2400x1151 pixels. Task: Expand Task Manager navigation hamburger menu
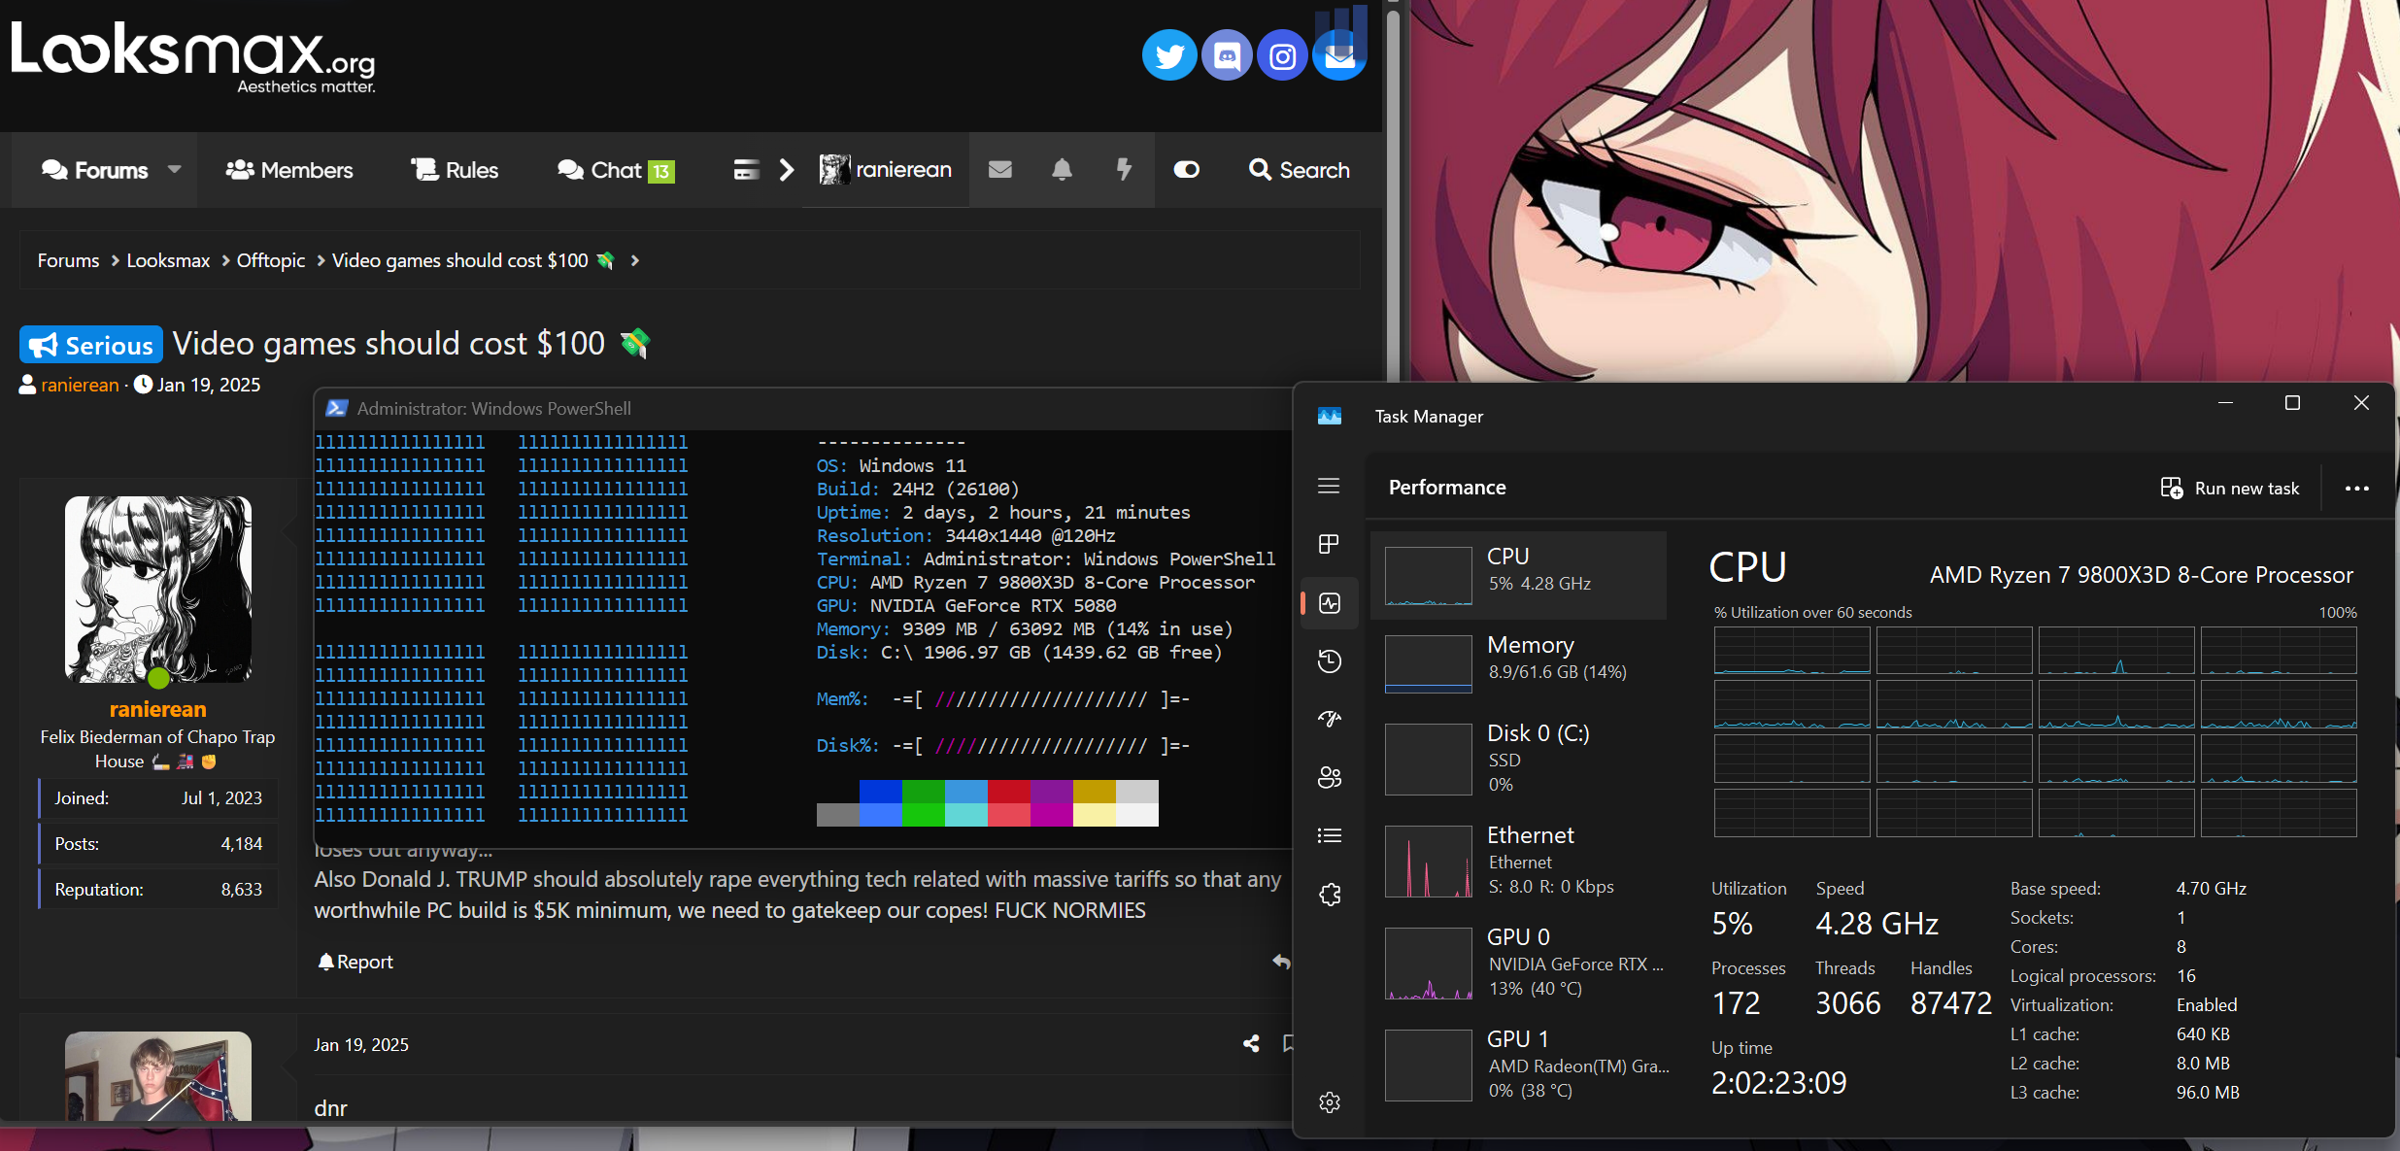(x=1329, y=486)
